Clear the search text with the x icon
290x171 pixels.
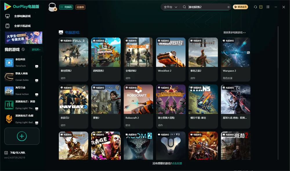point(229,7)
